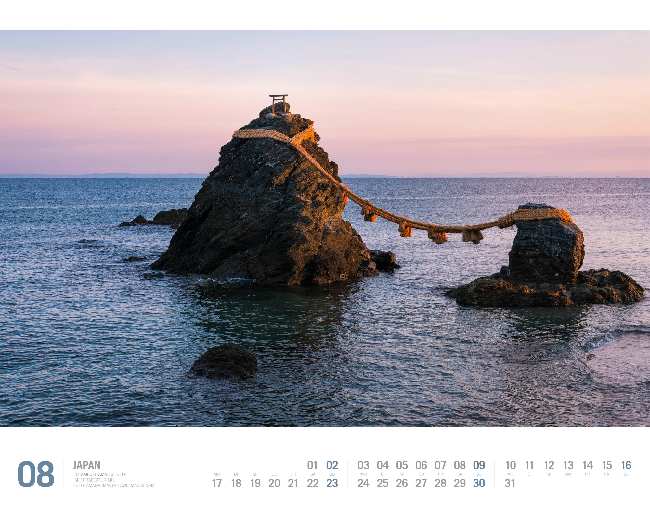Select date 31 in the lower row

point(510,483)
